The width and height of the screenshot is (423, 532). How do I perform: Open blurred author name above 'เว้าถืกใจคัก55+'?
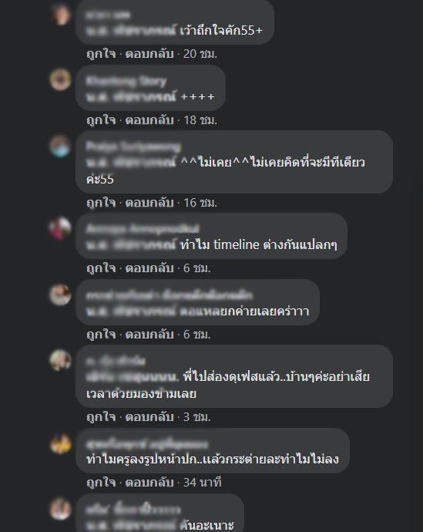pyautogui.click(x=108, y=15)
